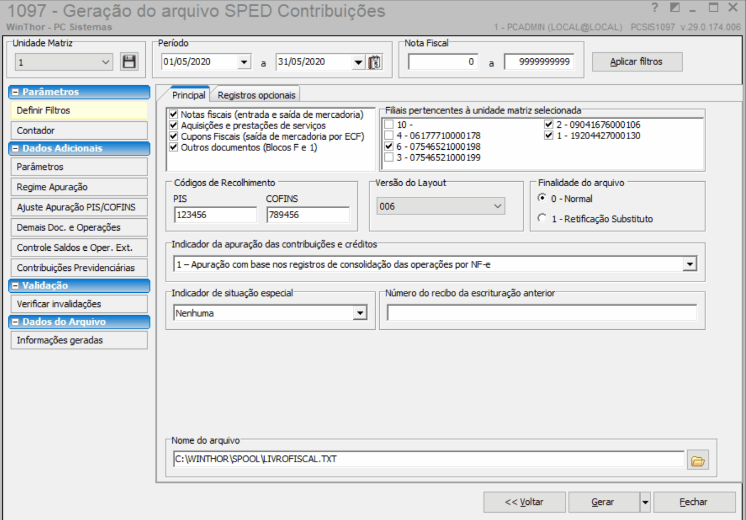Click the save diskette icon beside Unidade Matriz
Image resolution: width=746 pixels, height=520 pixels.
pos(129,62)
